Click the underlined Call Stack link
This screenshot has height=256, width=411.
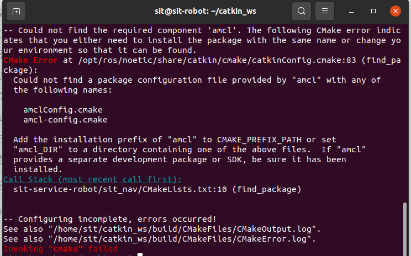tap(93, 179)
